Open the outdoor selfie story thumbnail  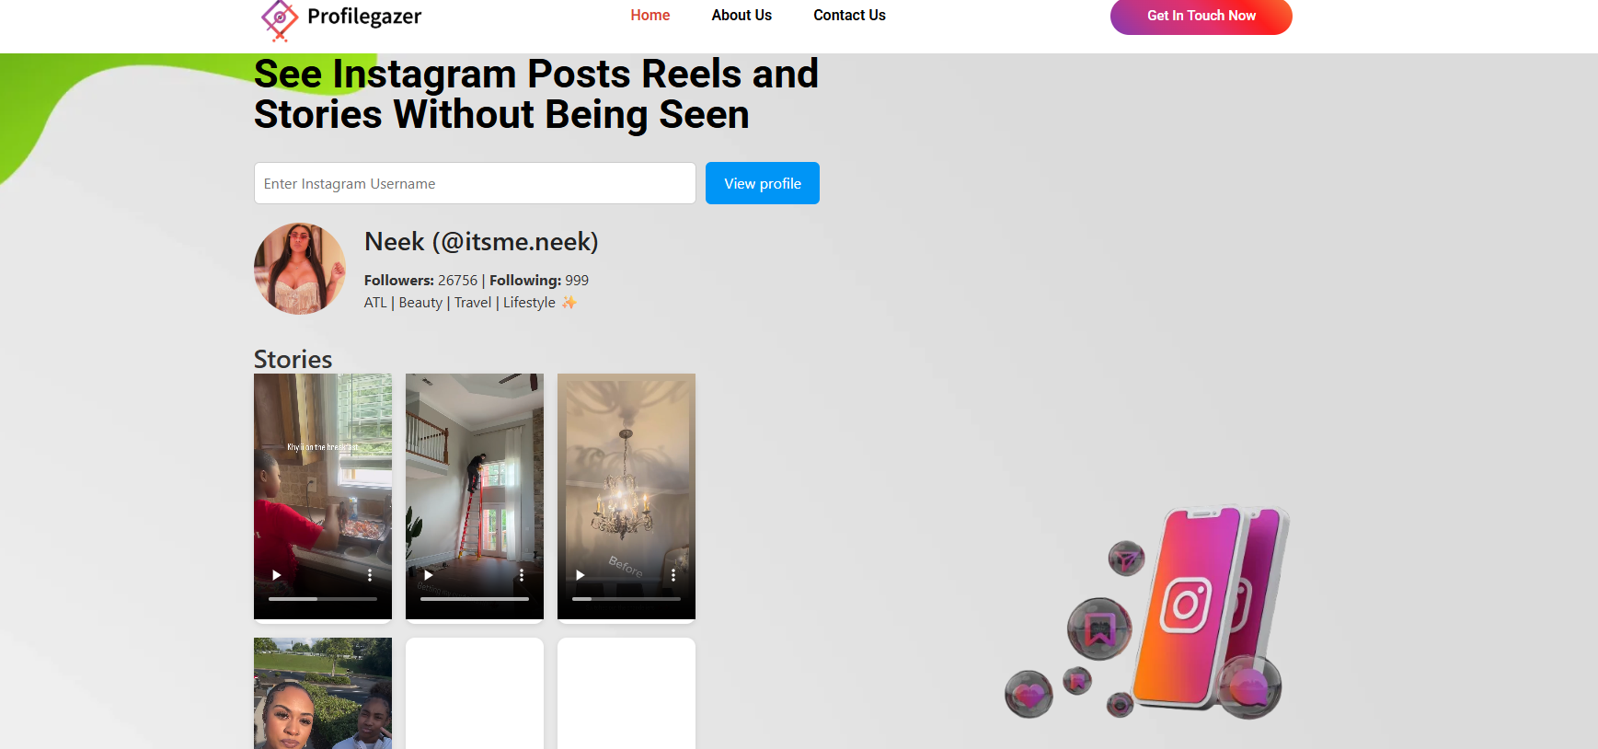pos(323,693)
